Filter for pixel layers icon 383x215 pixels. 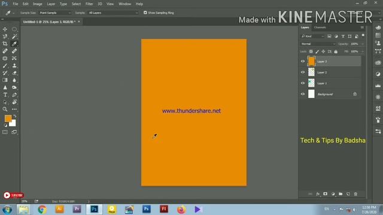[x=329, y=36]
